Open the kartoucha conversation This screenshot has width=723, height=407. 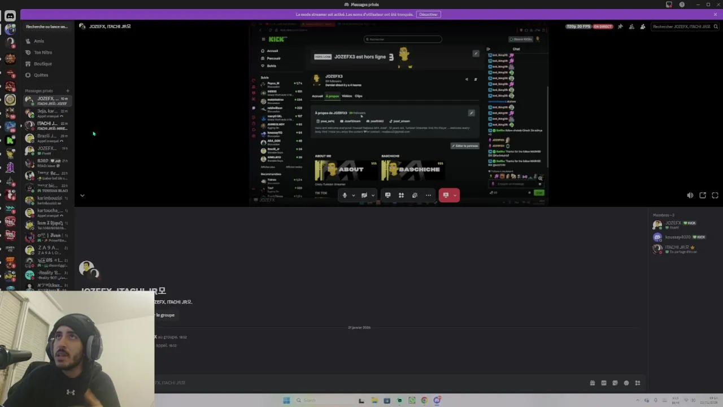coord(46,213)
